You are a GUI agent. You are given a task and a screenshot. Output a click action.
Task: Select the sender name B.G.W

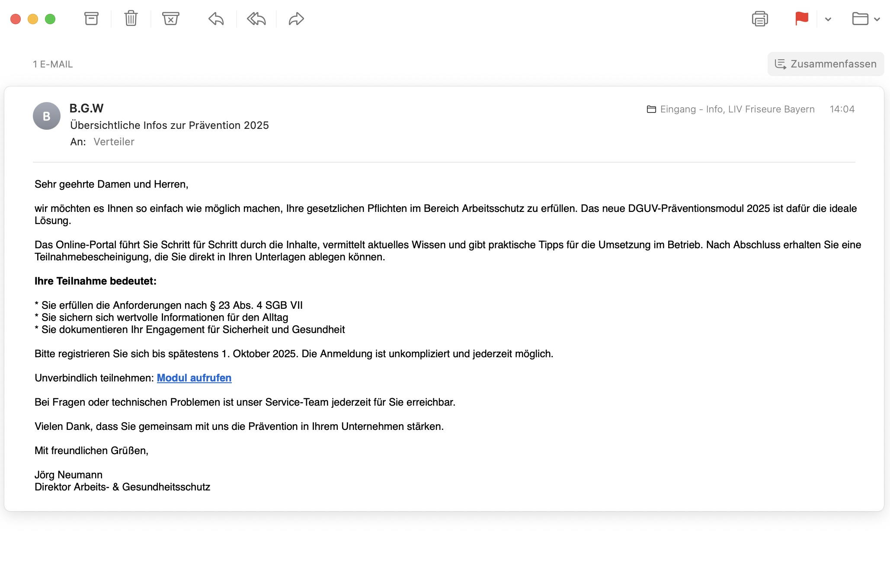[x=86, y=108]
